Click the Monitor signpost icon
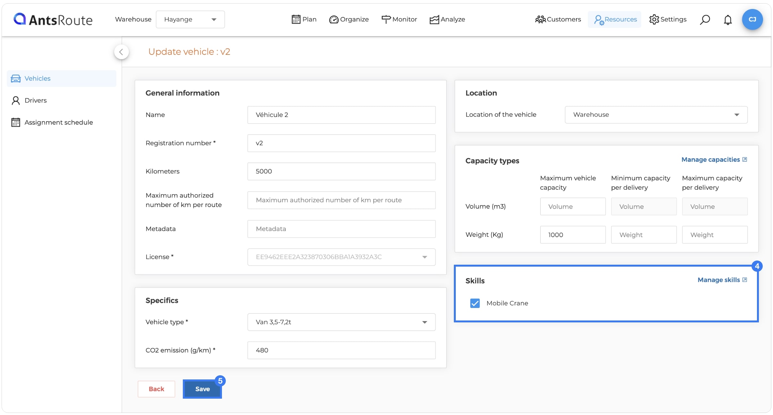 386,20
